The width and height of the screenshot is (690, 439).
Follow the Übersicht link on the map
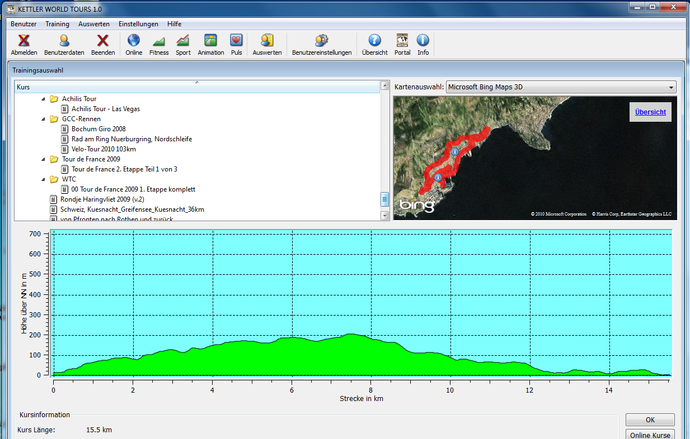tap(650, 112)
